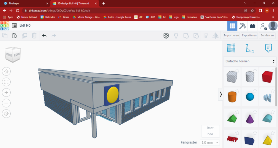Open the design list menu icon
278x148 pixels.
pos(14,25)
